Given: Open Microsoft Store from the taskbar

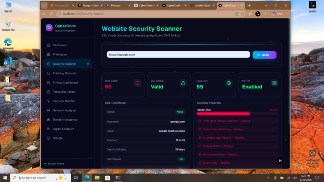Looking at the screenshot, I should coord(107,178).
